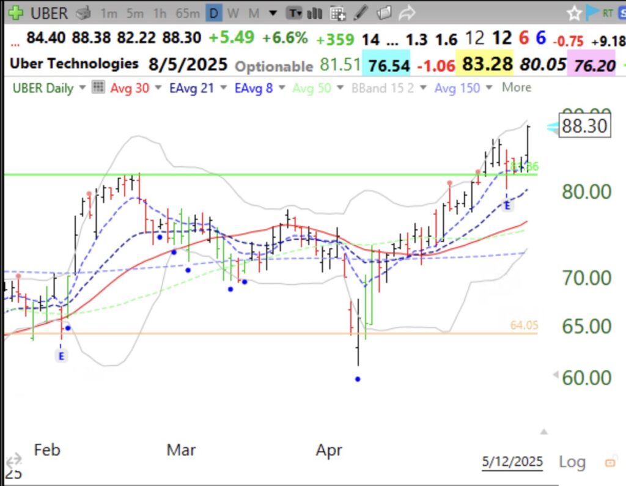Viewport: 626px width, 486px height.
Task: Click the snapshot grid icon beside pencil
Action: pos(338,13)
